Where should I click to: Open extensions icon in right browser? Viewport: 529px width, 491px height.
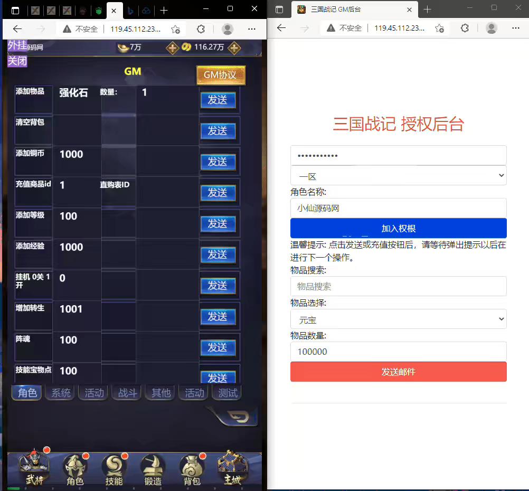point(465,28)
